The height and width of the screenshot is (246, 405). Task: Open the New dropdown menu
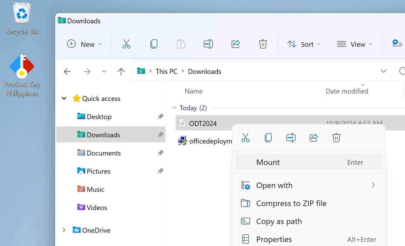click(84, 44)
